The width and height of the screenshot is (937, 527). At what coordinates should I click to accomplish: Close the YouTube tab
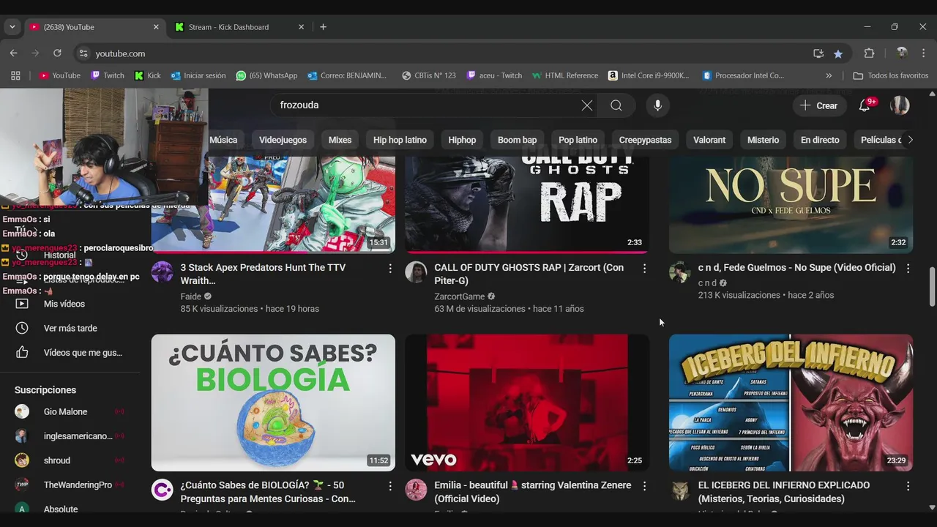point(156,27)
